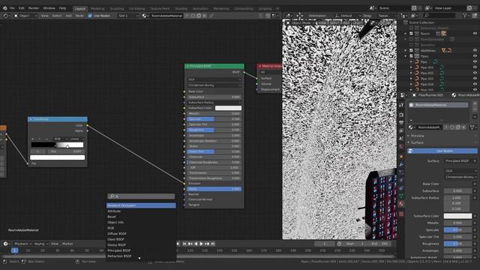Toggle the Room collection checkbox in outliner
Viewport: 480px width, 270px height.
coord(411,34)
